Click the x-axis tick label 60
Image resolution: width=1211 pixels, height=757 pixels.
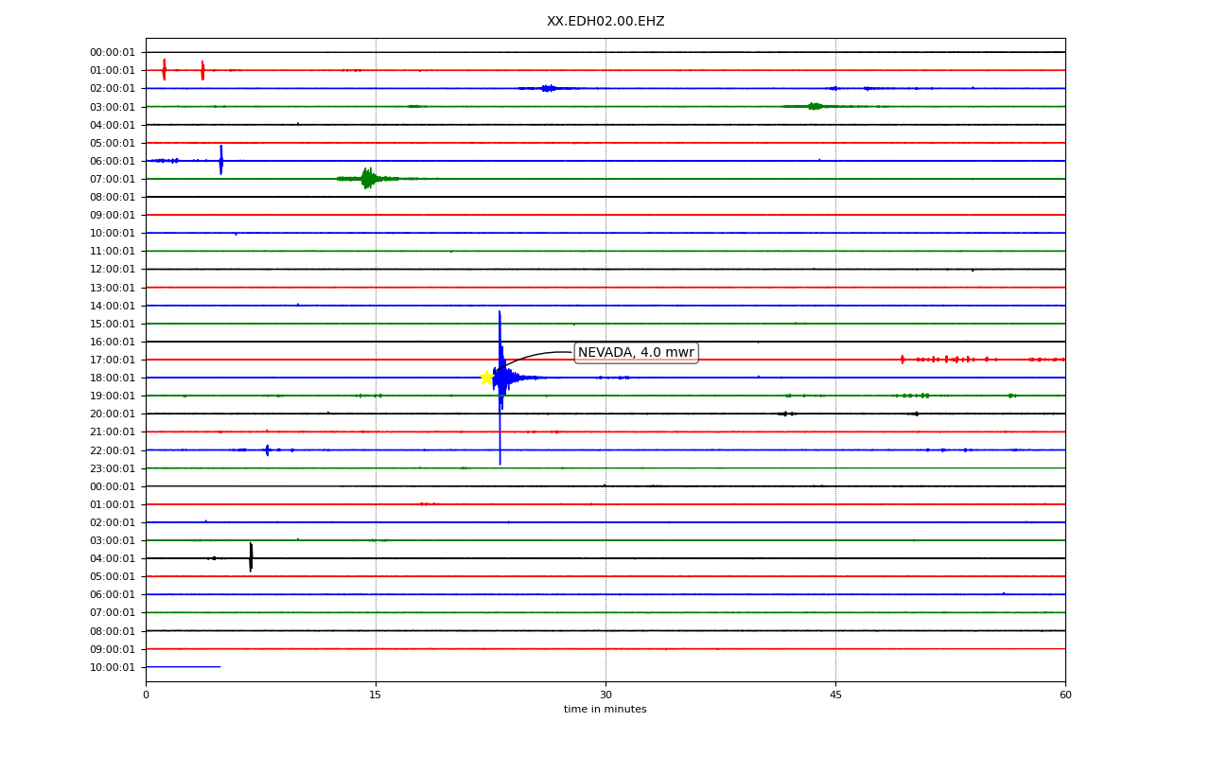(1065, 695)
